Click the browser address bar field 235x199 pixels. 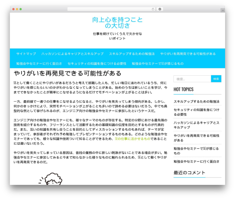pos(111,9)
